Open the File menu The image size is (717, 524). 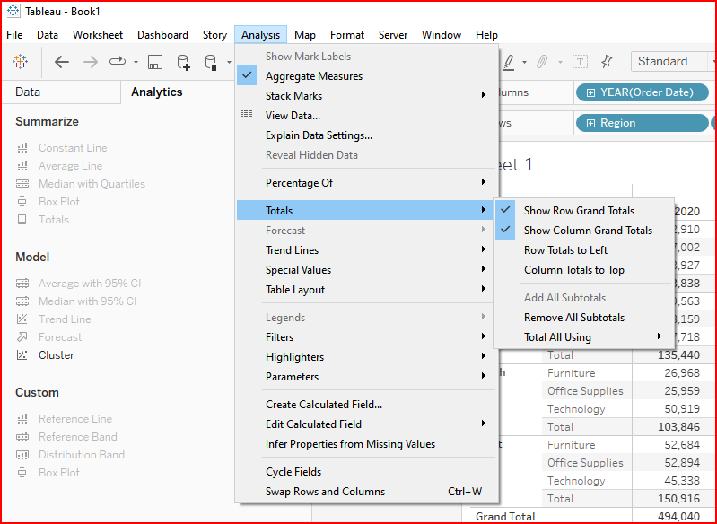pyautogui.click(x=14, y=35)
